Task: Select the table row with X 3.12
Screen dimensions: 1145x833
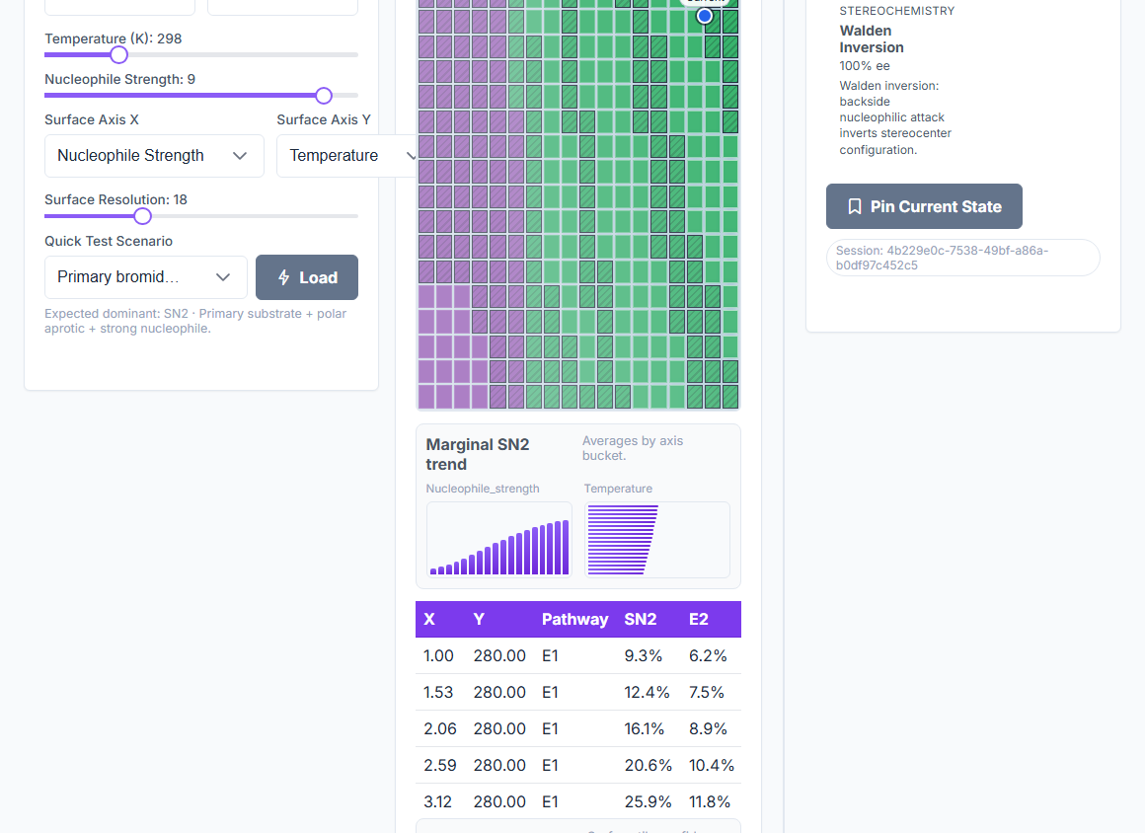Action: (x=578, y=801)
